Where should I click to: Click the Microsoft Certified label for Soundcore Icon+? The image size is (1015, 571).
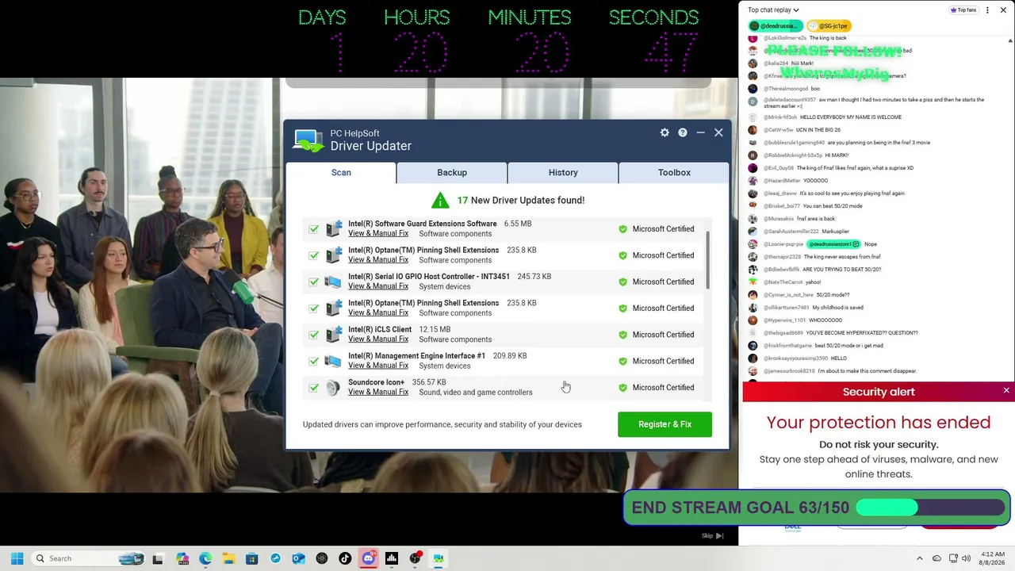click(663, 388)
